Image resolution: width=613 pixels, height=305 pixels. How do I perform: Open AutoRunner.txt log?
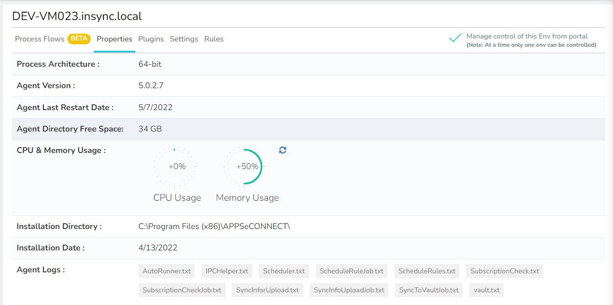coord(166,271)
